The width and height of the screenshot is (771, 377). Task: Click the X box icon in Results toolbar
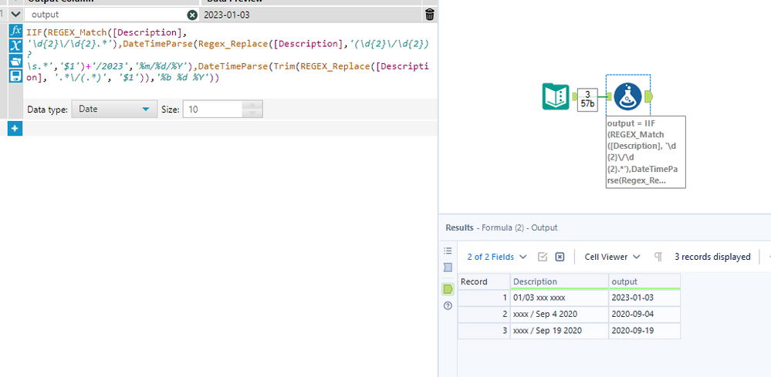coord(560,257)
